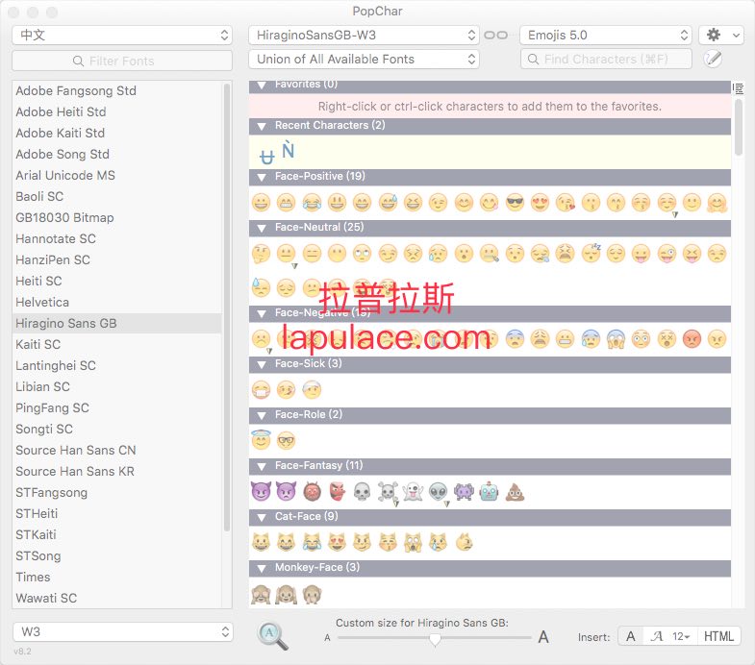Open the W3 font weight dropdown
Viewport: 755px width, 665px height.
click(x=122, y=631)
